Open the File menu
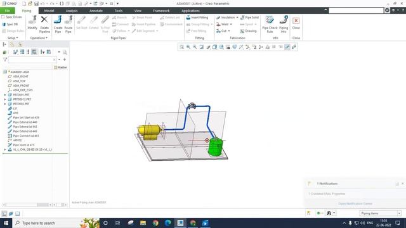Viewport: 406px width, 228px height. tap(7, 11)
